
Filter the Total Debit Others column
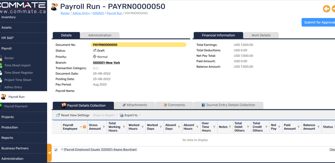point(248,127)
